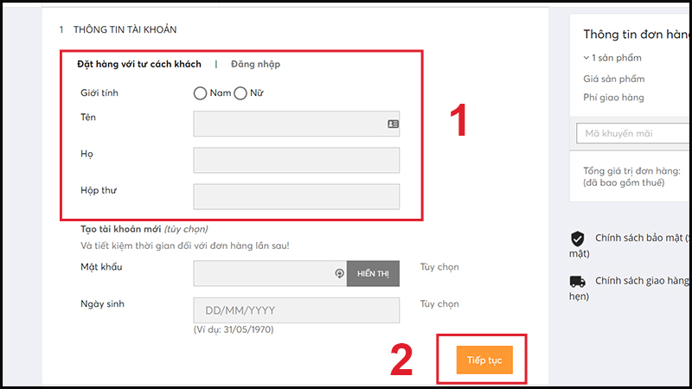Click the truck icon beside Chính sách giao hàng
This screenshot has width=692, height=389.
[577, 281]
